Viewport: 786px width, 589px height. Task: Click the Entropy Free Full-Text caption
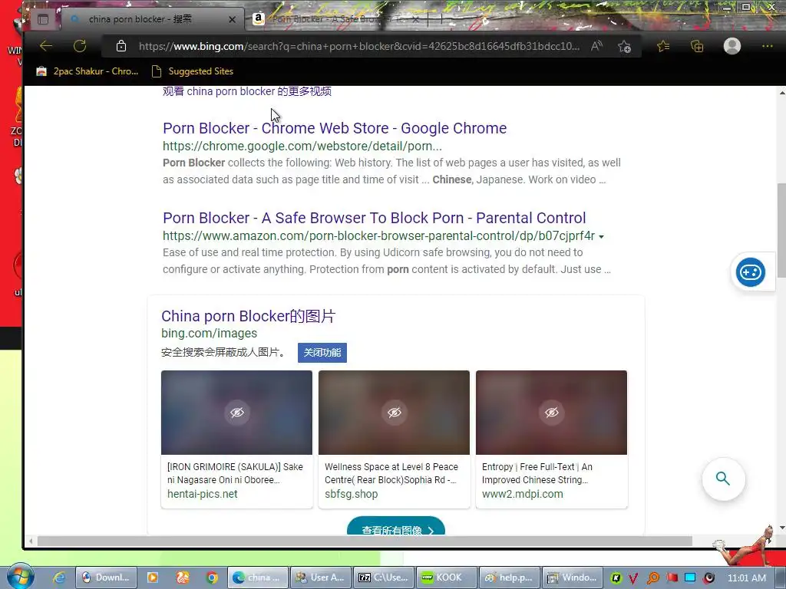pos(537,473)
